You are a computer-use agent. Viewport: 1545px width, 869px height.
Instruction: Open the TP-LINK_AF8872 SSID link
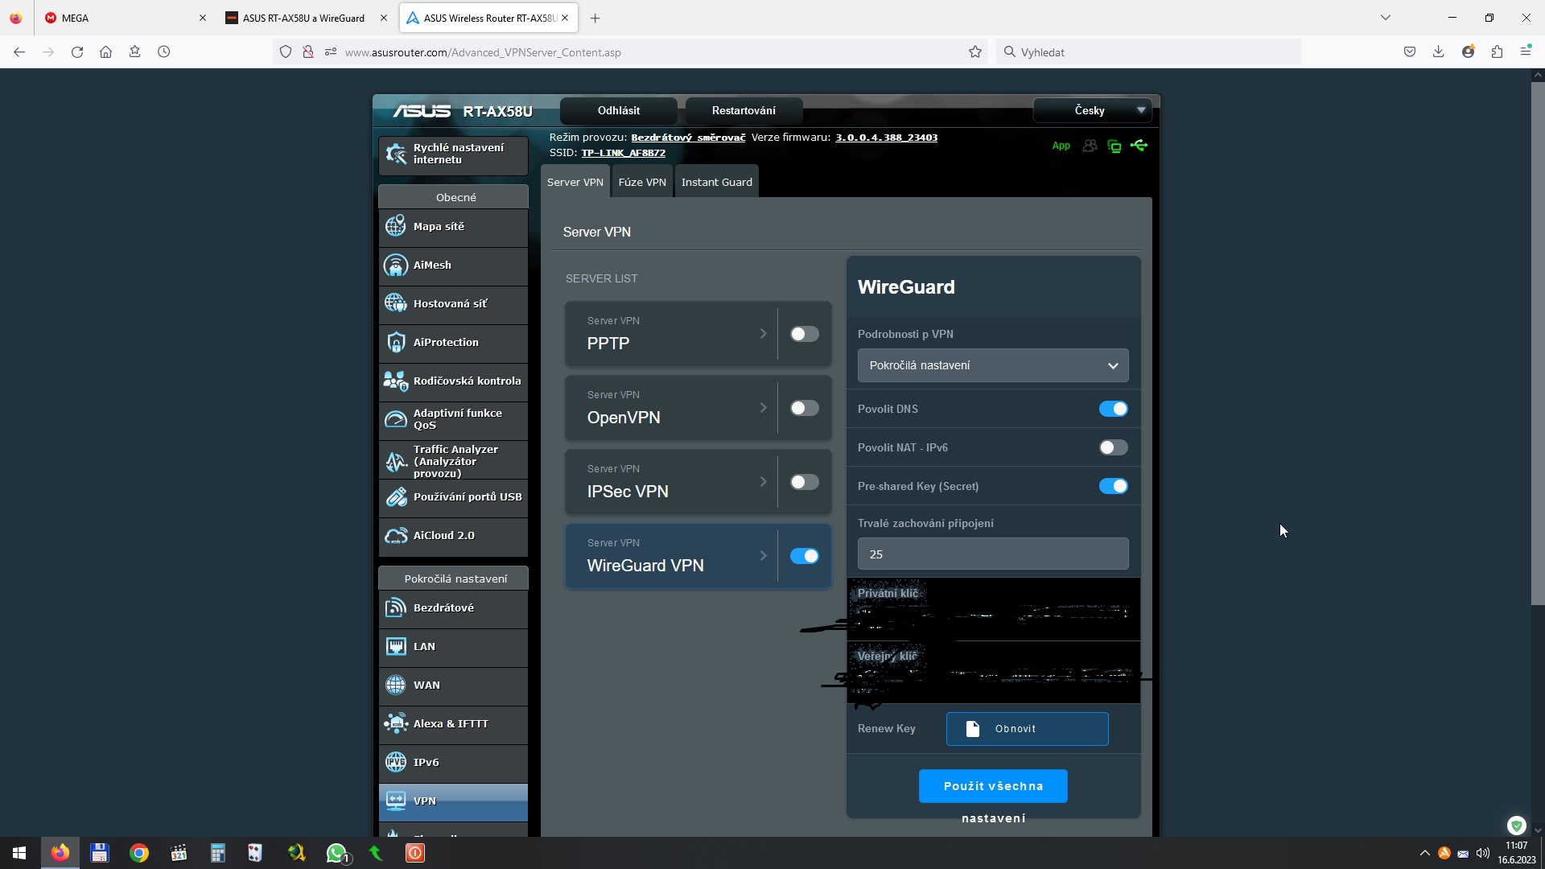tap(624, 153)
